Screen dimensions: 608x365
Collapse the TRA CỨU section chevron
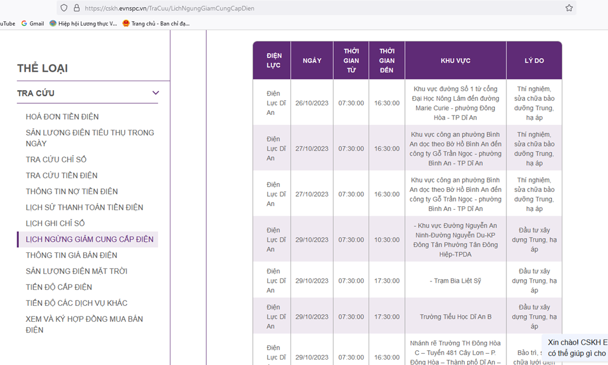coord(156,93)
